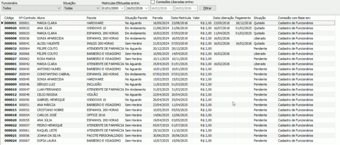This screenshot has width=340, height=145.
Task: Select the RAQUEL LEITE row
Action: tap(169, 130)
